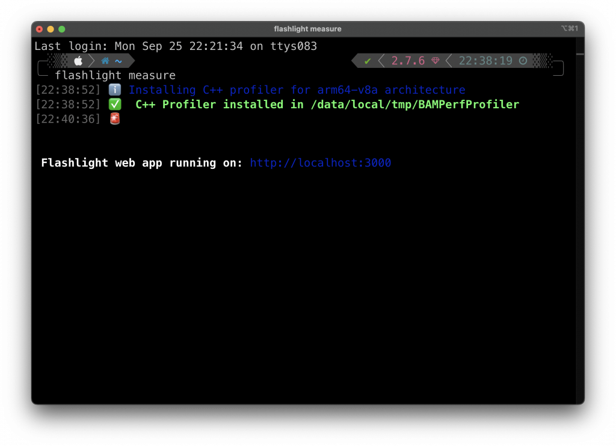Image resolution: width=616 pixels, height=446 pixels.
Task: Click the tilde directory in prompt
Action: [119, 61]
